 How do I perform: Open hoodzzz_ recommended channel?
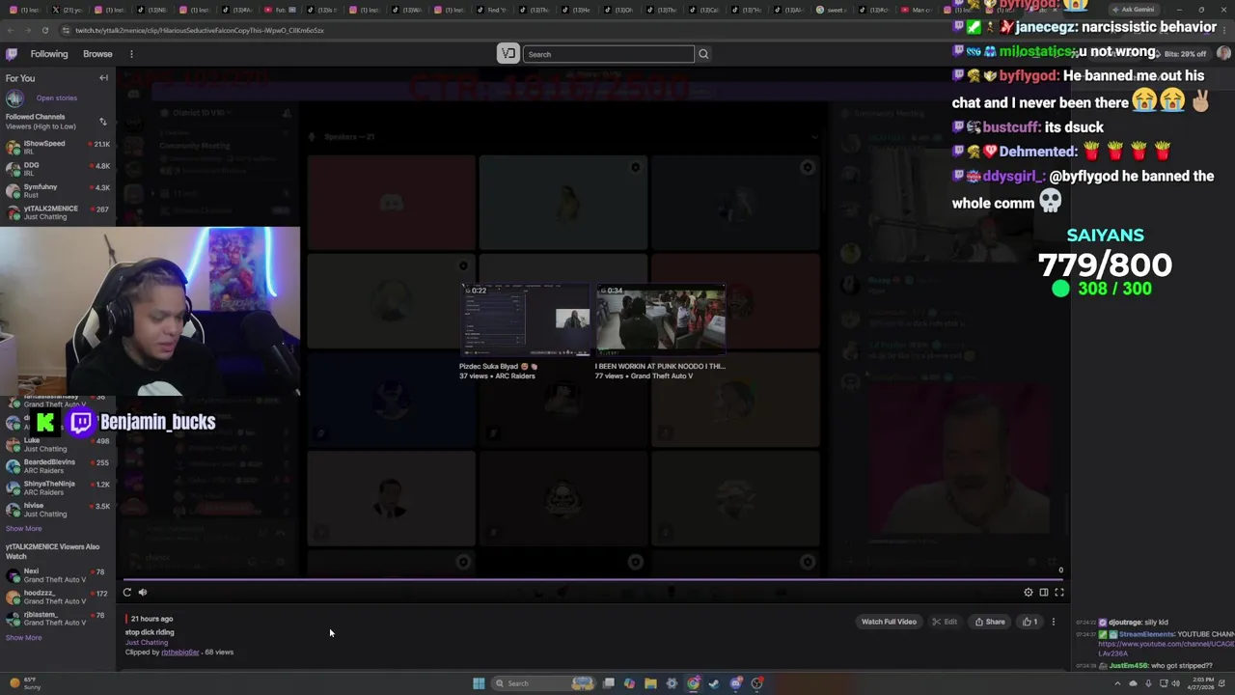58,597
